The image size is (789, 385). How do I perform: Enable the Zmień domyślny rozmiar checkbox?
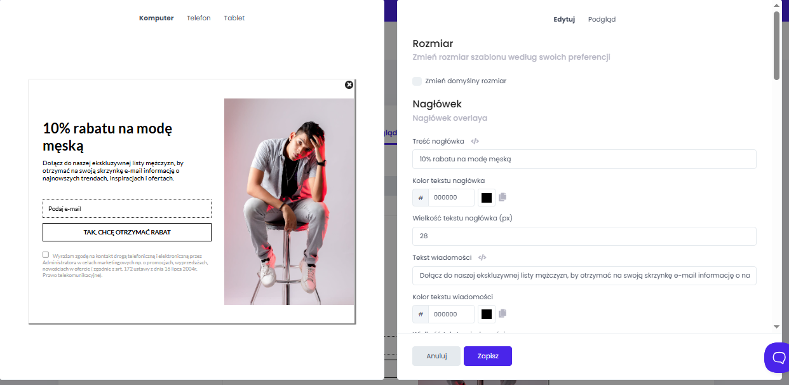[417, 81]
